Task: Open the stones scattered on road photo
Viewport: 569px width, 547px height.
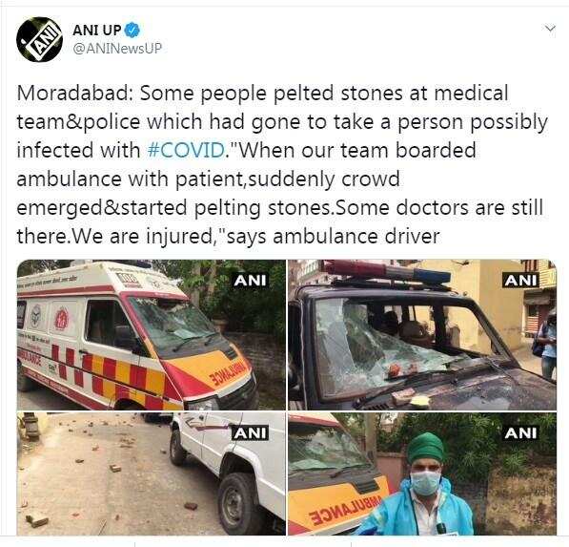Action: (x=151, y=473)
